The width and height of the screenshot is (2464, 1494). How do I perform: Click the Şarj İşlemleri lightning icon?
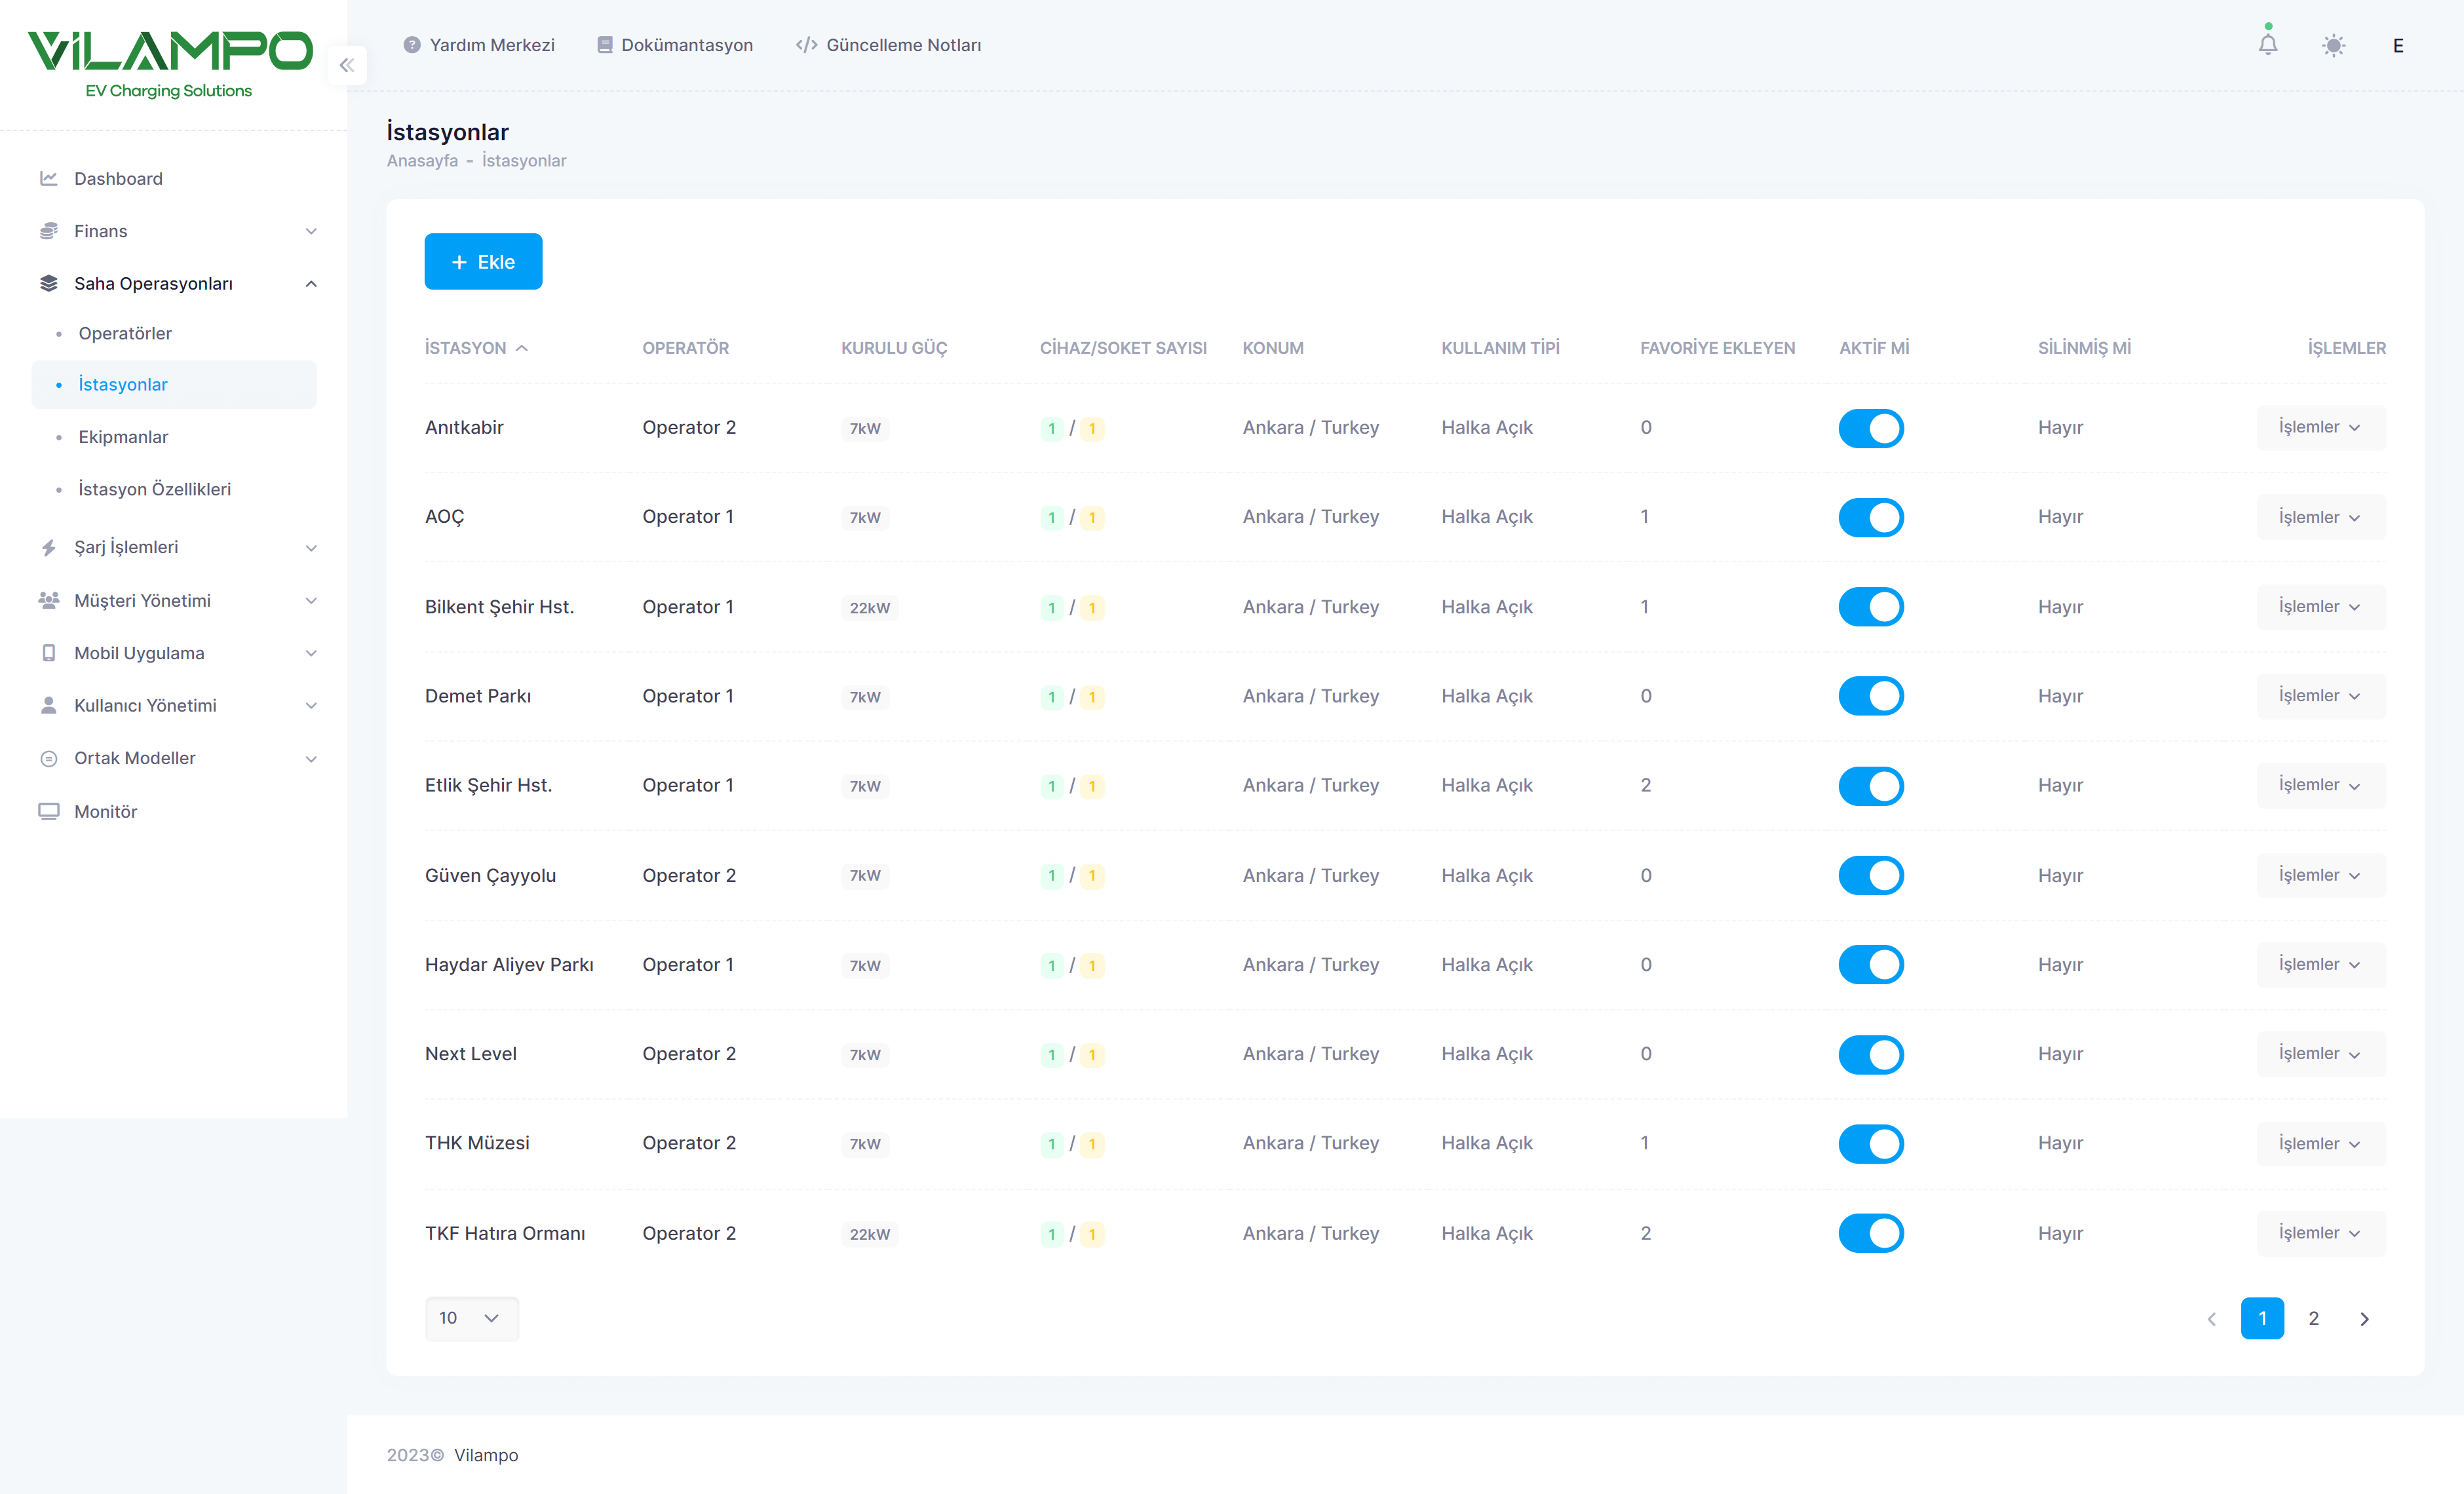48,547
